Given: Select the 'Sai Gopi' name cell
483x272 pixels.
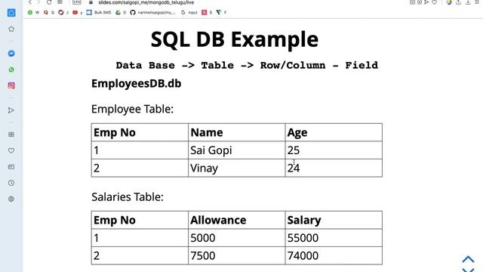Looking at the screenshot, I should coord(236,150).
